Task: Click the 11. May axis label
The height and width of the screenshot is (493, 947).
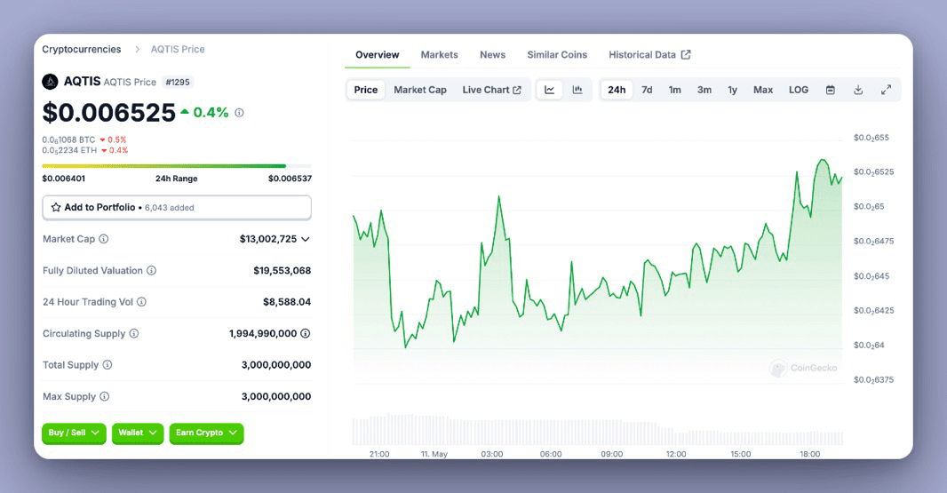Action: pyautogui.click(x=434, y=454)
